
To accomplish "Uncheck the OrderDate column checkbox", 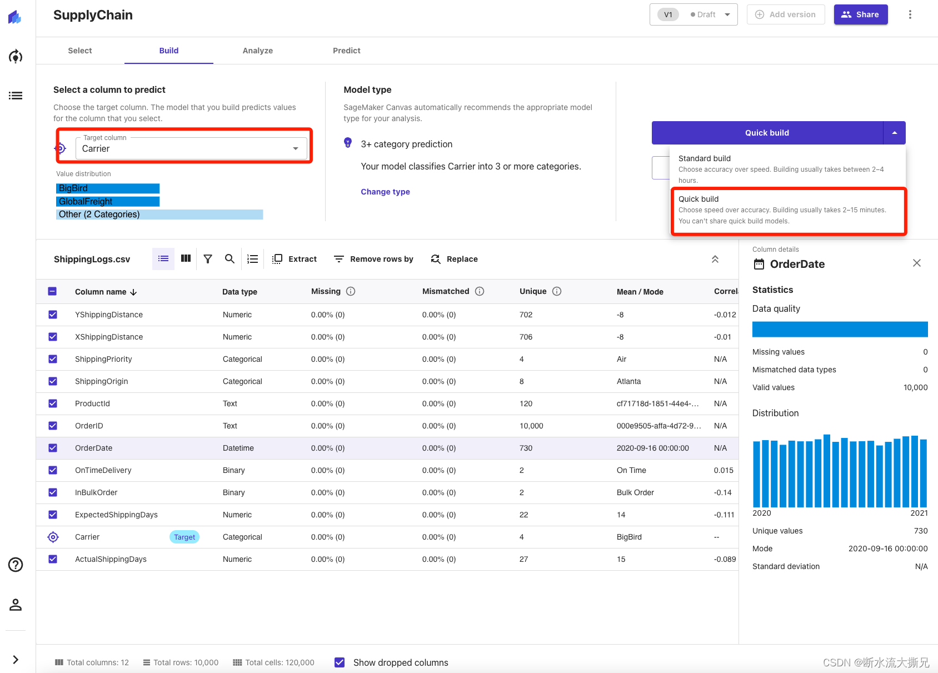I will 53,448.
